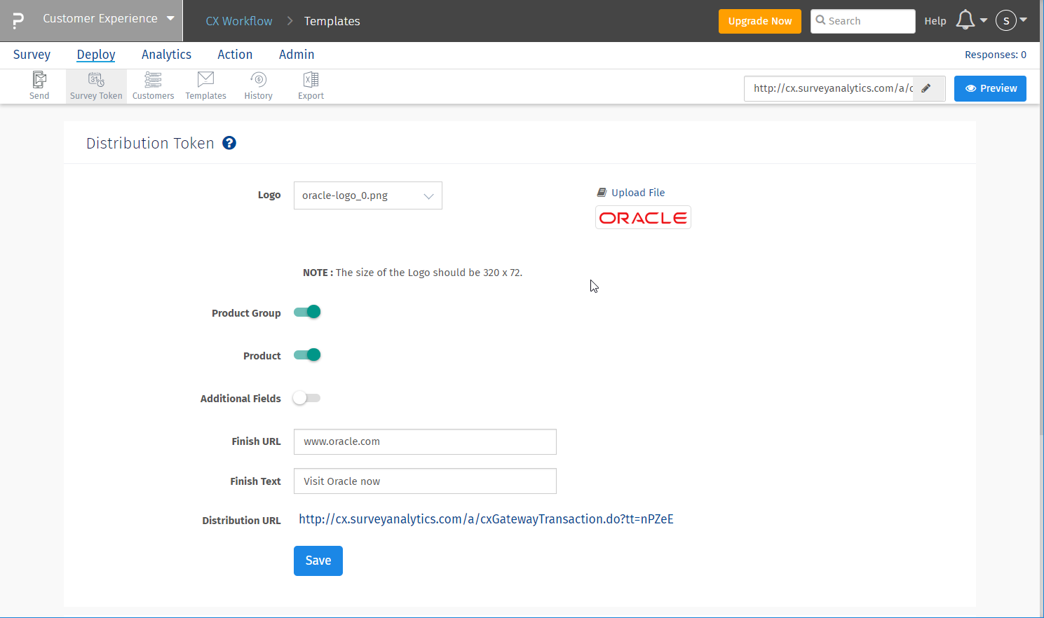
Task: Focus the Search input field
Action: pyautogui.click(x=863, y=21)
